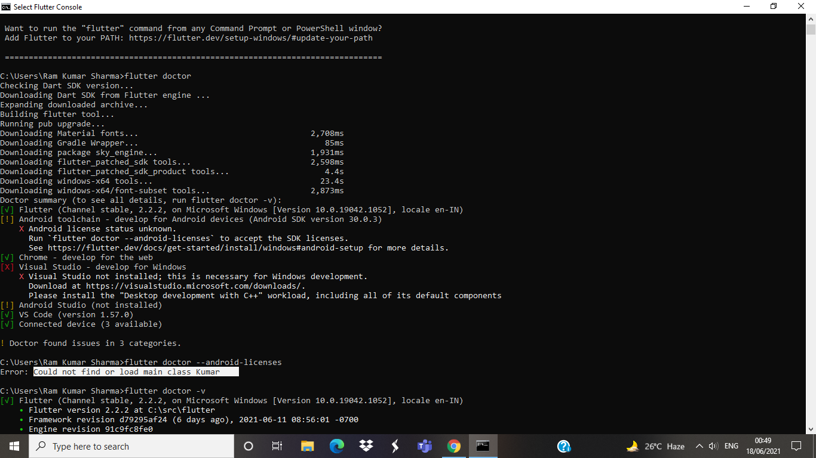
Task: Open Dropbox from the taskbar
Action: 366,446
